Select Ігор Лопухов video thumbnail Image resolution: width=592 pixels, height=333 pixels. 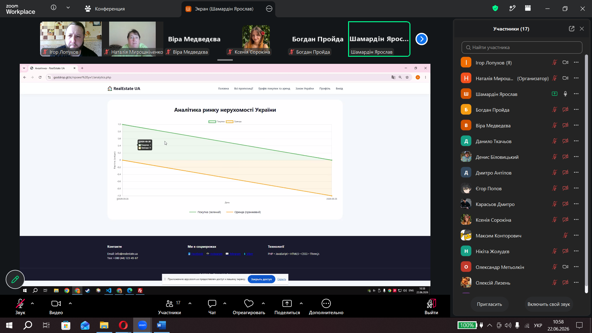(x=71, y=39)
